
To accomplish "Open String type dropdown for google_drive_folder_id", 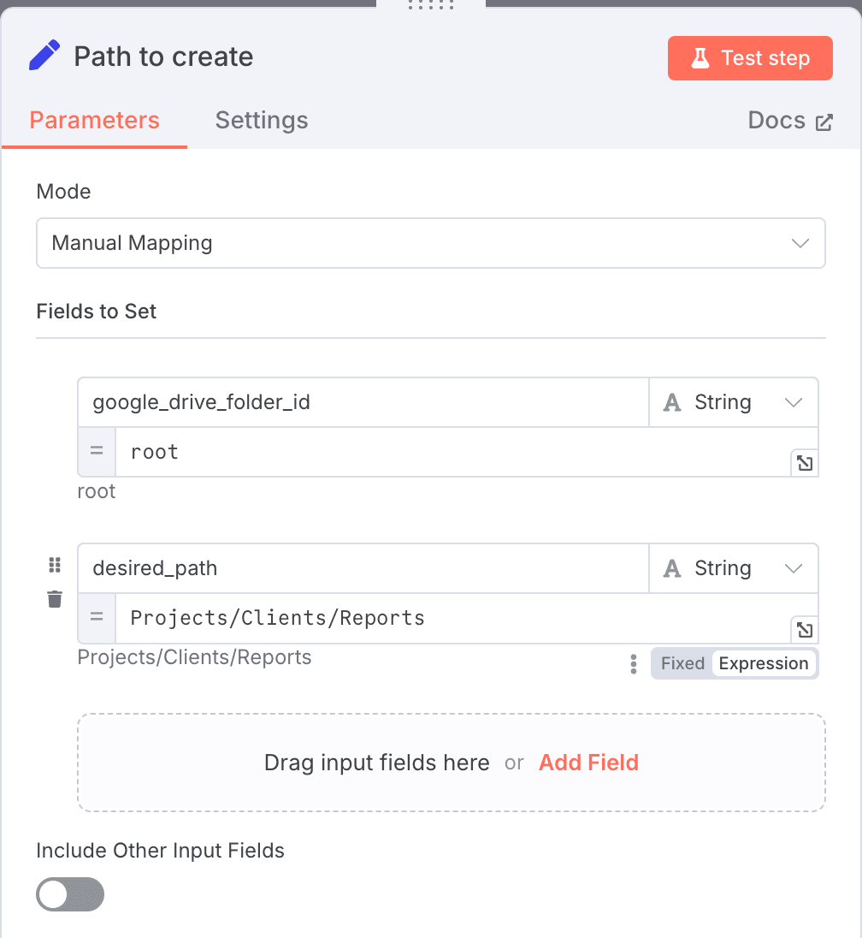I will click(x=734, y=402).
